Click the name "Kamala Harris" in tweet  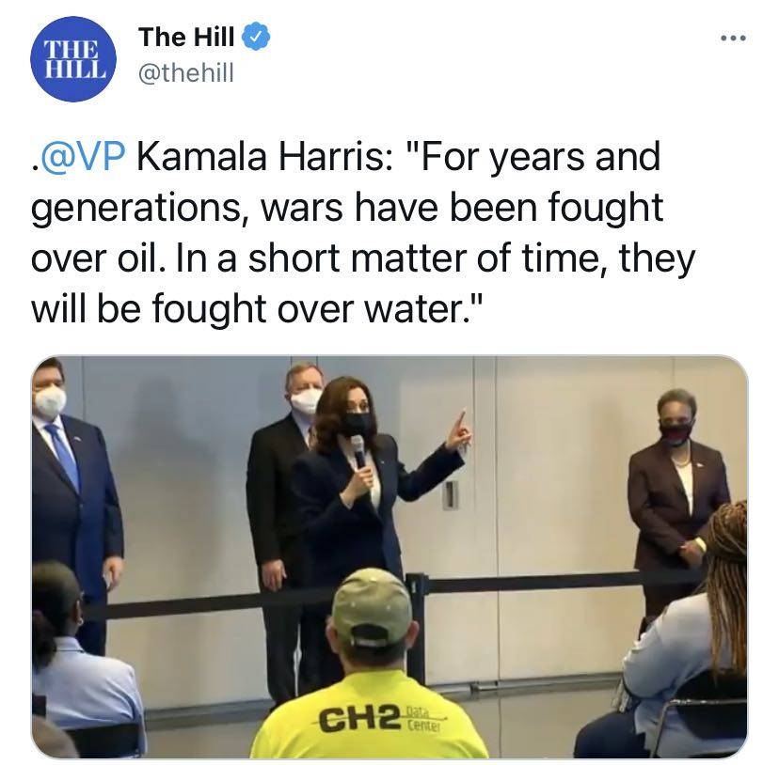pos(264,157)
